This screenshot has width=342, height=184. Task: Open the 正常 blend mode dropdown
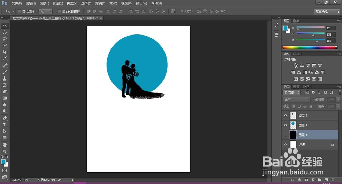[297, 99]
